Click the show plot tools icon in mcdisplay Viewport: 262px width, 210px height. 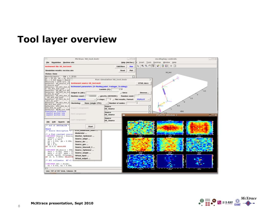(175, 66)
